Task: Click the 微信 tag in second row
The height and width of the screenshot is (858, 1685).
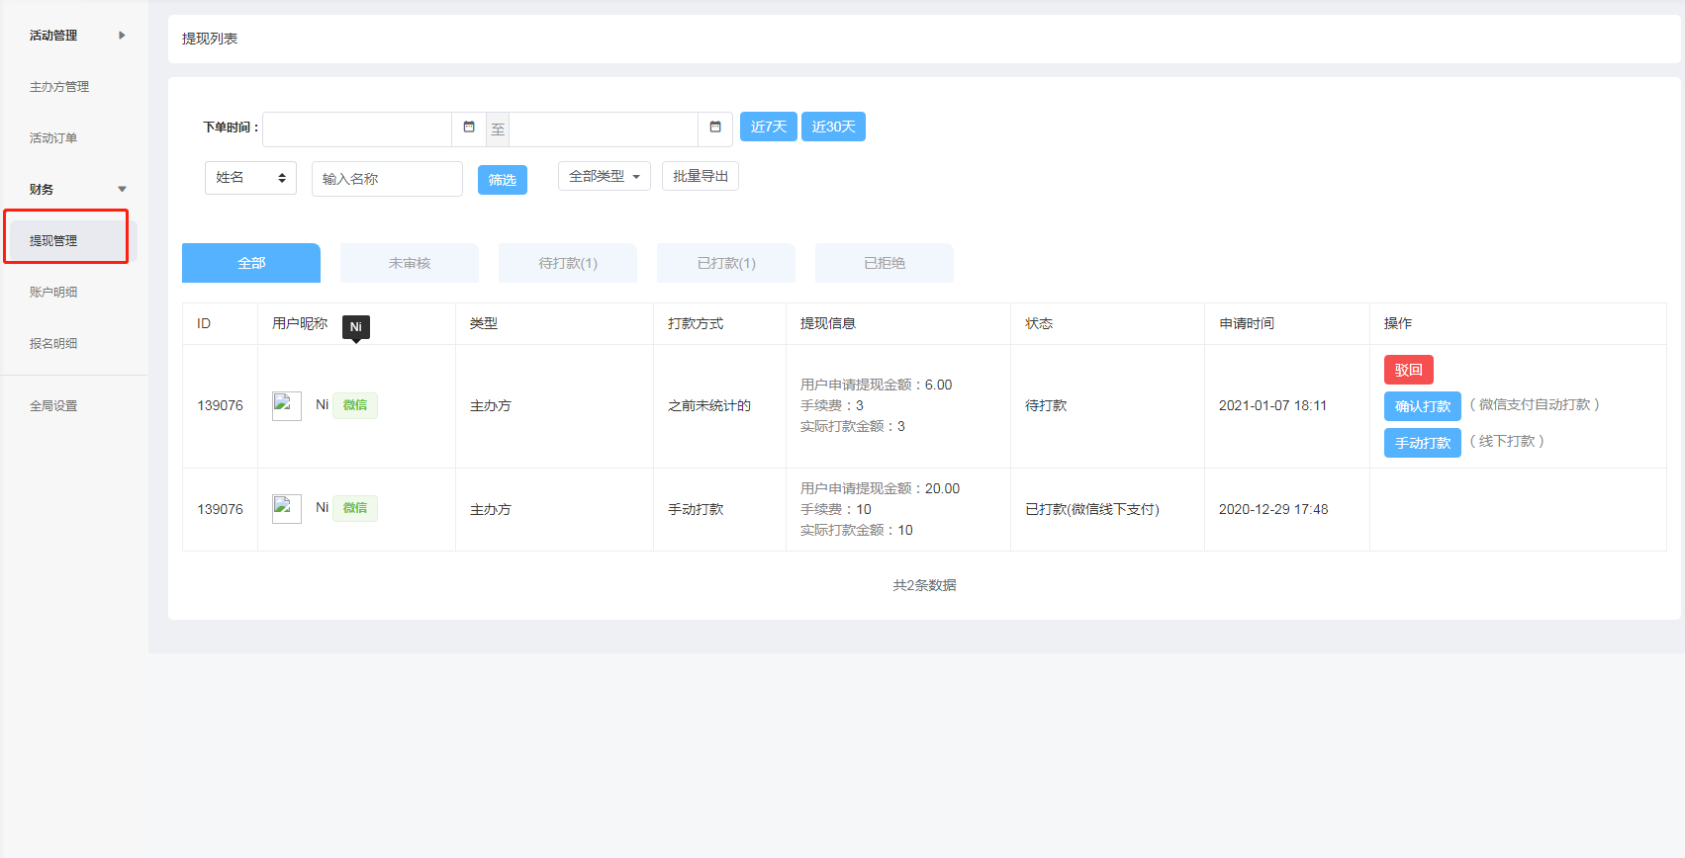Action: (x=355, y=508)
